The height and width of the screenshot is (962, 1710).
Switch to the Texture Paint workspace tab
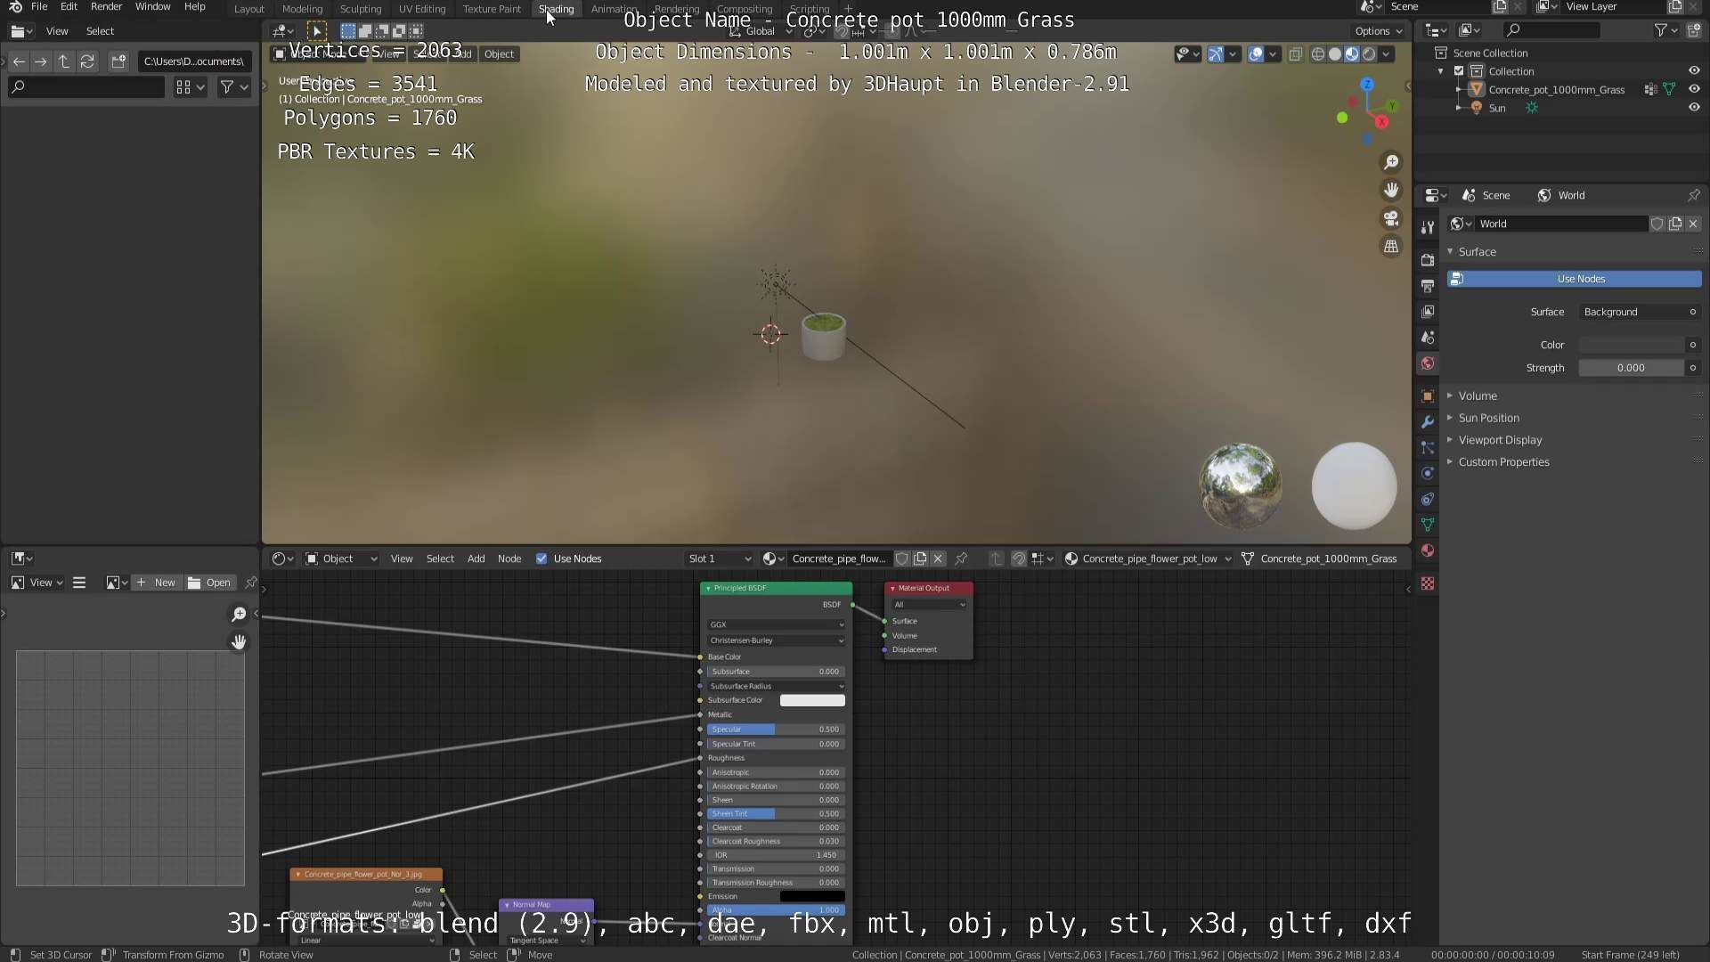492,9
